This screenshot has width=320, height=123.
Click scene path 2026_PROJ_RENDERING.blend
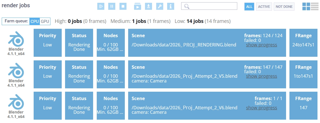pyautogui.click(x=184, y=45)
